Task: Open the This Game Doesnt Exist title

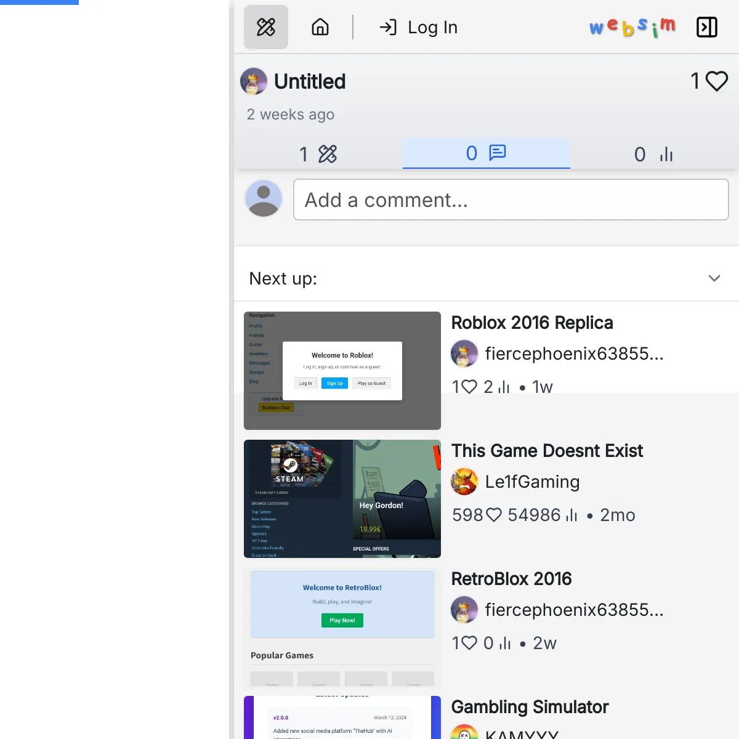Action: tap(547, 451)
